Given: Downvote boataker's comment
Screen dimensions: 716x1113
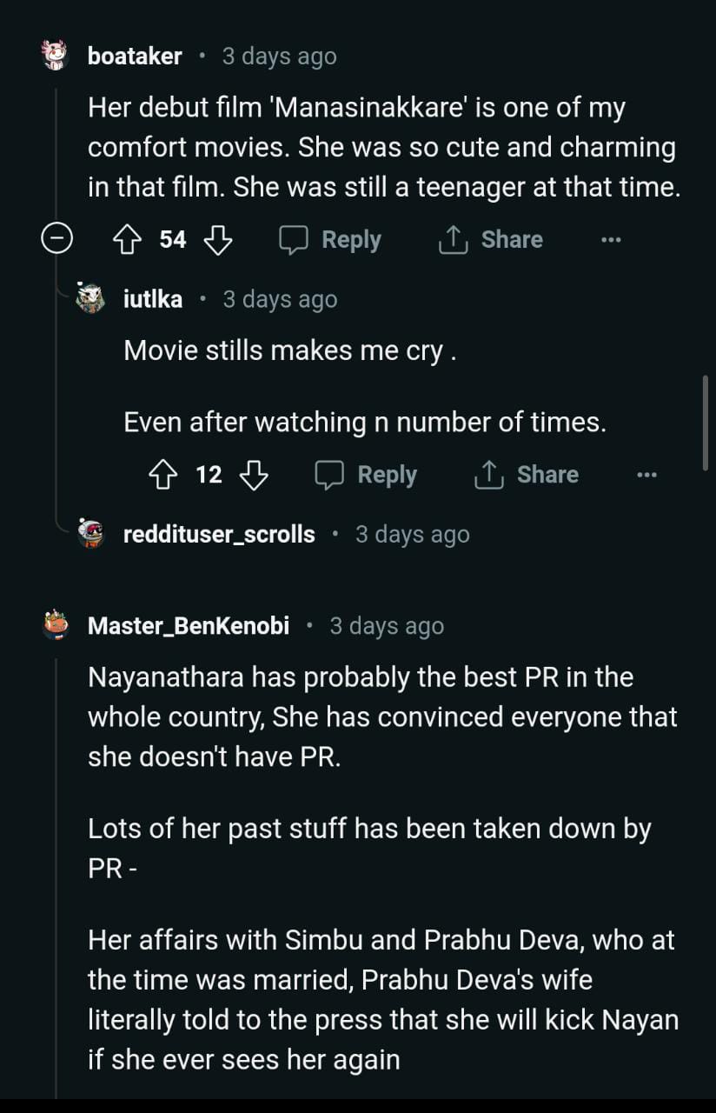Looking at the screenshot, I should click(x=217, y=240).
